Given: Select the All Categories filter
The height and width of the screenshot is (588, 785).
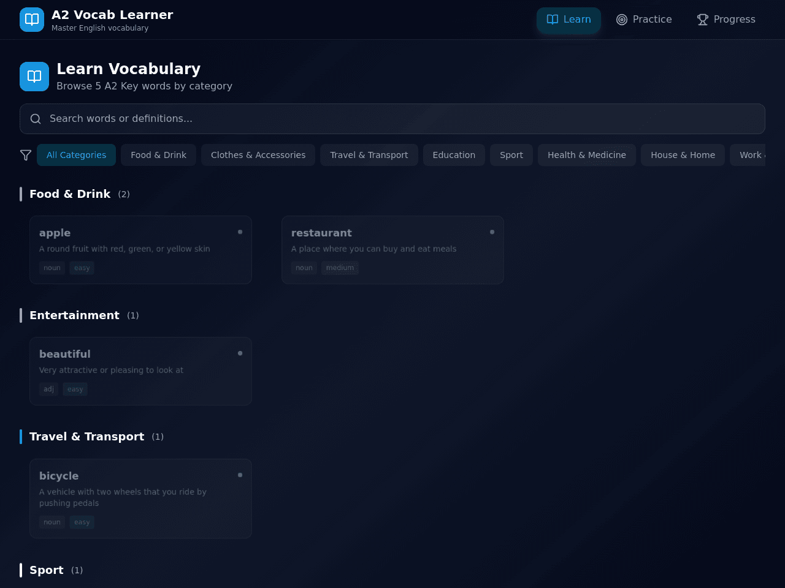Looking at the screenshot, I should point(76,155).
